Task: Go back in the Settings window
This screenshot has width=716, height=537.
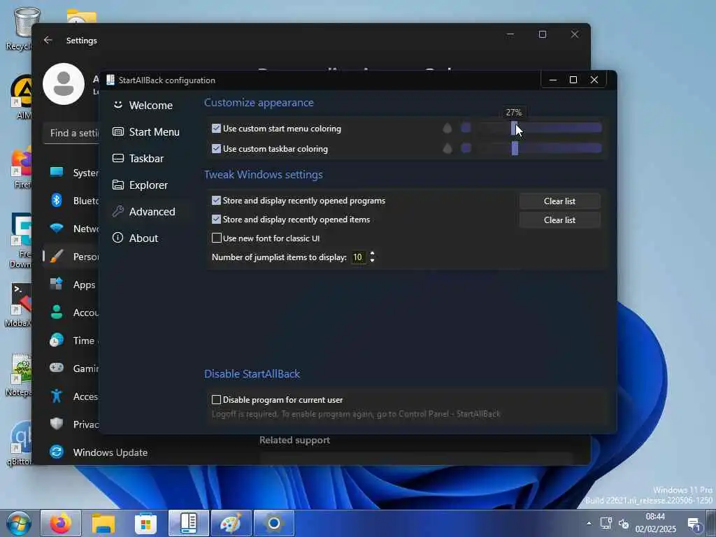Action: point(48,40)
